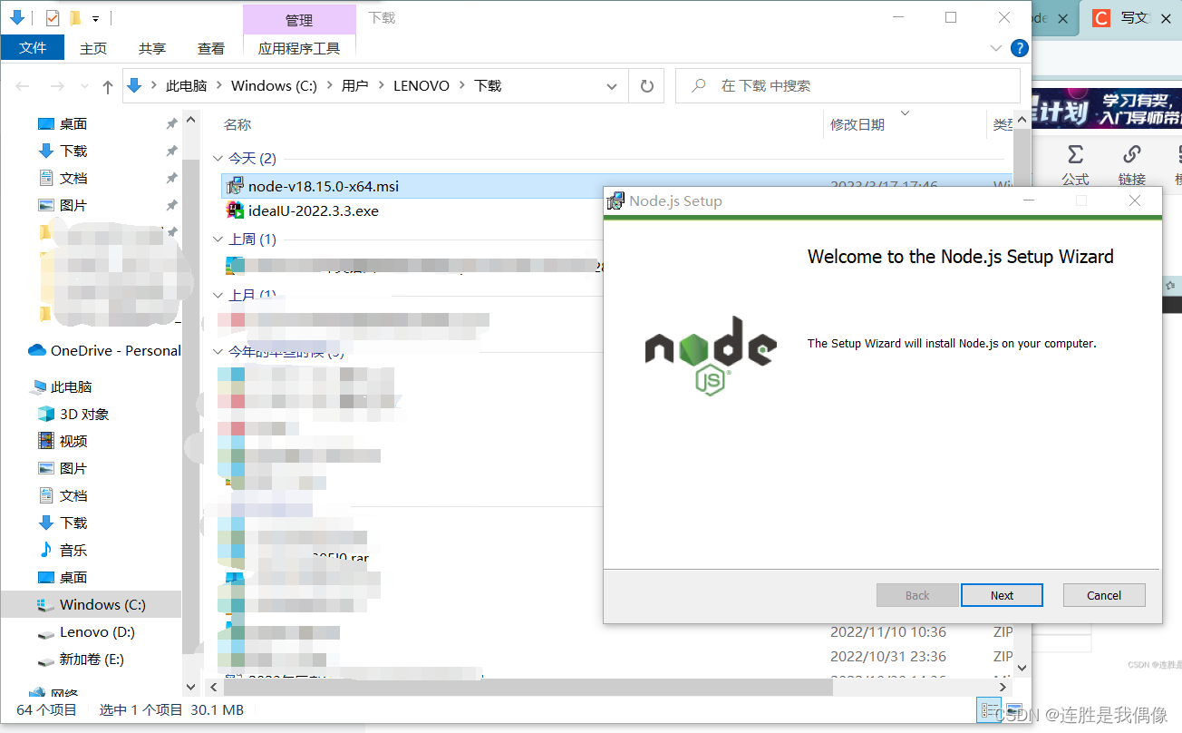Click the 公式 formula icon in browser editor
The height and width of the screenshot is (733, 1182).
1075,165
